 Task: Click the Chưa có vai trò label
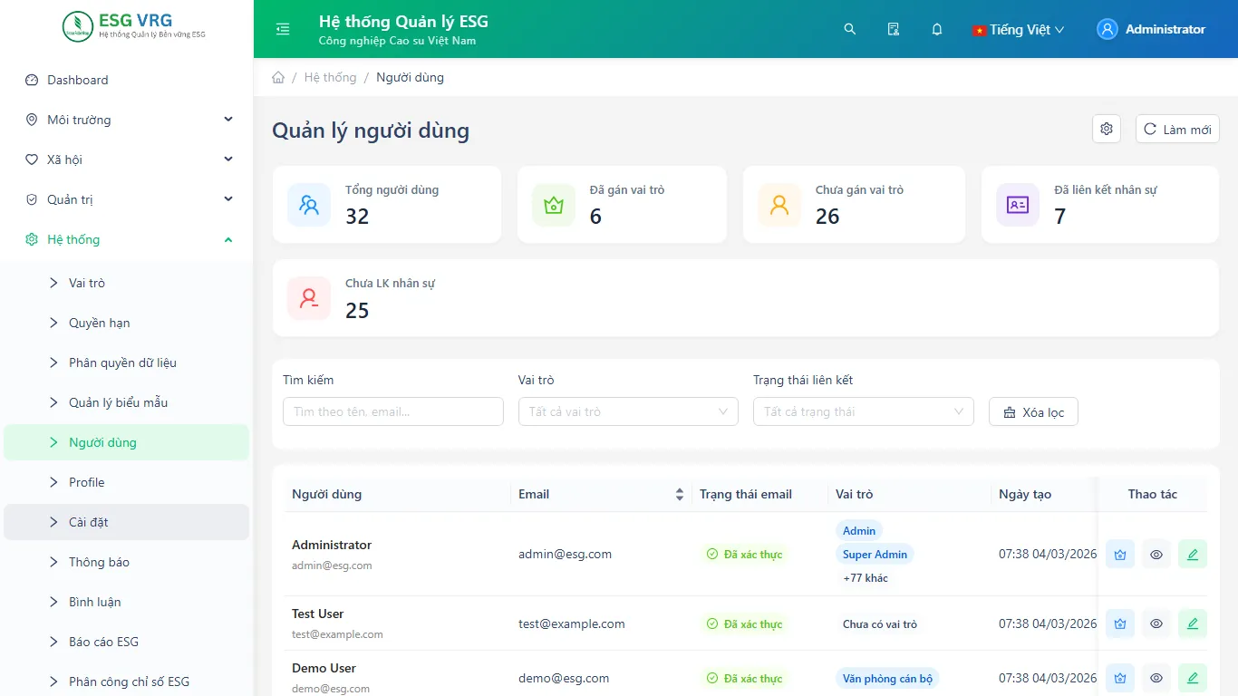879,624
